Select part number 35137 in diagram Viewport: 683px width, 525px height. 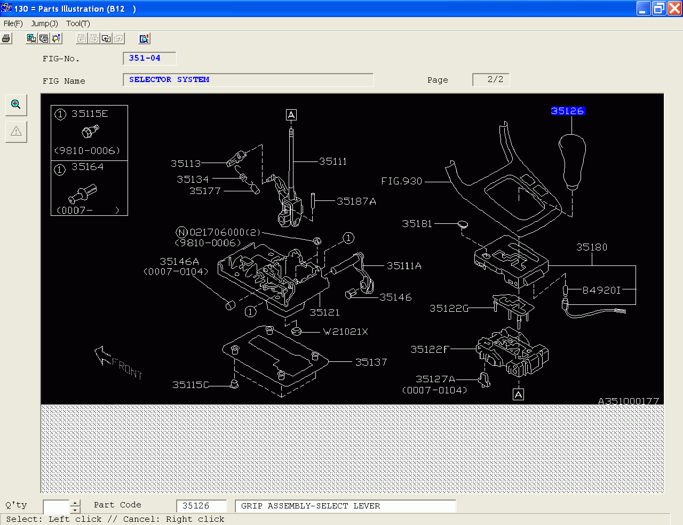coord(371,362)
